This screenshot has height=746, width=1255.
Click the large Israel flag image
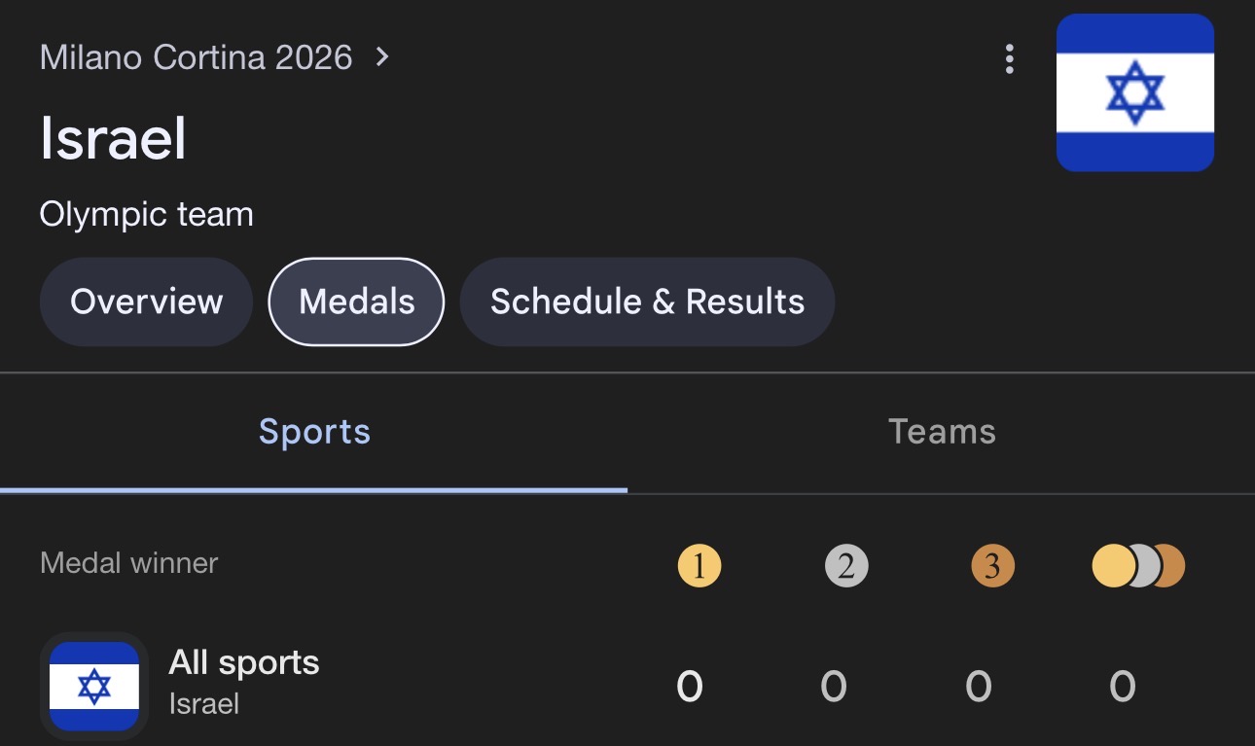click(1134, 93)
